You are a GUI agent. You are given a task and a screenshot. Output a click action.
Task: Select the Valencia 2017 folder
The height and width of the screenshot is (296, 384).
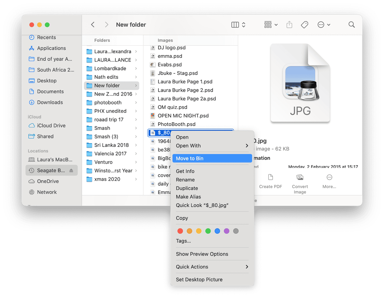[x=111, y=154]
